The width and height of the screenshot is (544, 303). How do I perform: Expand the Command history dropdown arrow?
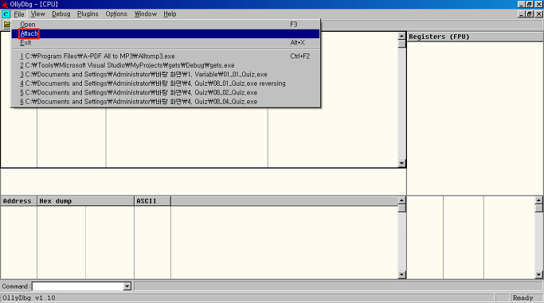(127, 286)
